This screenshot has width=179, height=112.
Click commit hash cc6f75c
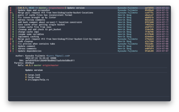149,13
